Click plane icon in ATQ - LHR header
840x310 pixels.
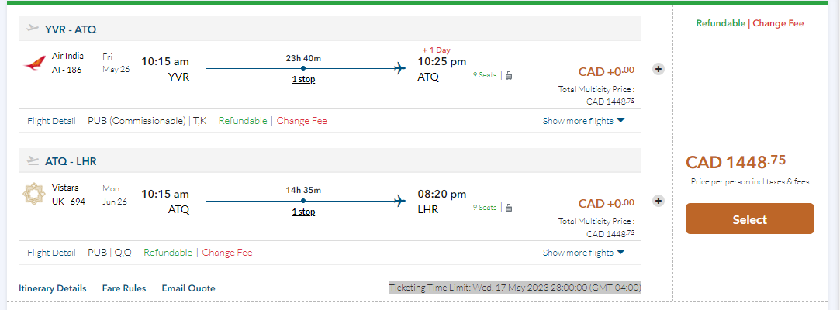point(33,161)
